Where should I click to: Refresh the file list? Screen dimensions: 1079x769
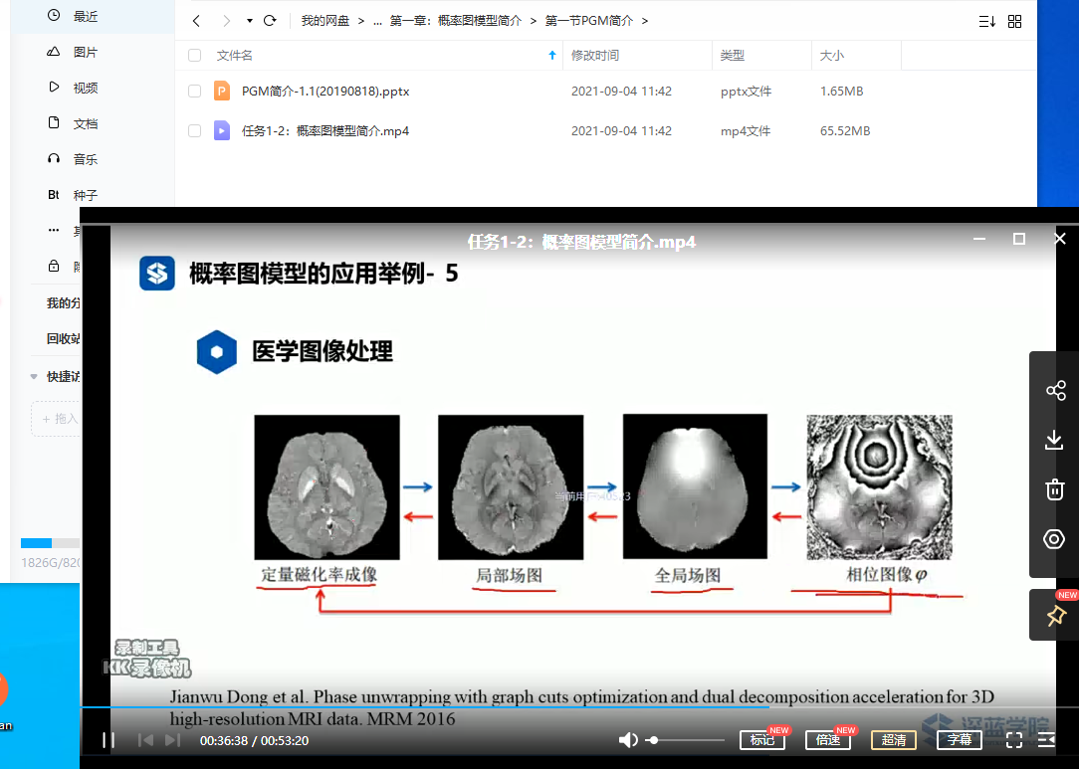click(x=270, y=21)
